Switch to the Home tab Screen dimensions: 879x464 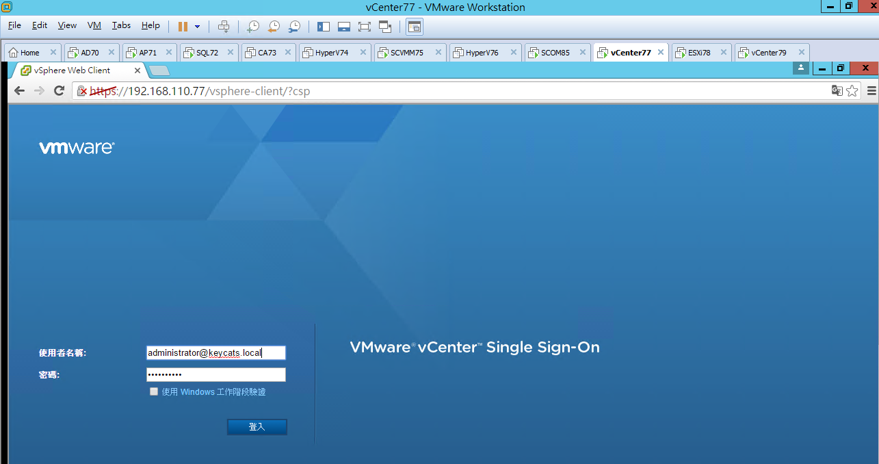tap(32, 53)
